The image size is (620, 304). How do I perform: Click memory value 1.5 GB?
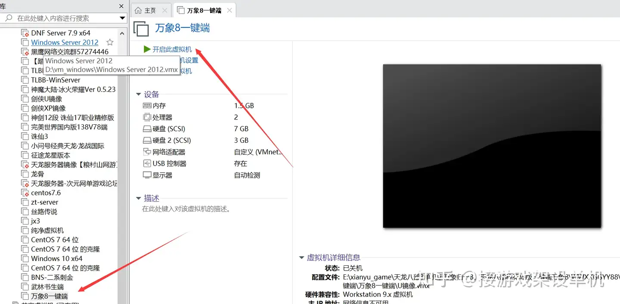click(244, 106)
